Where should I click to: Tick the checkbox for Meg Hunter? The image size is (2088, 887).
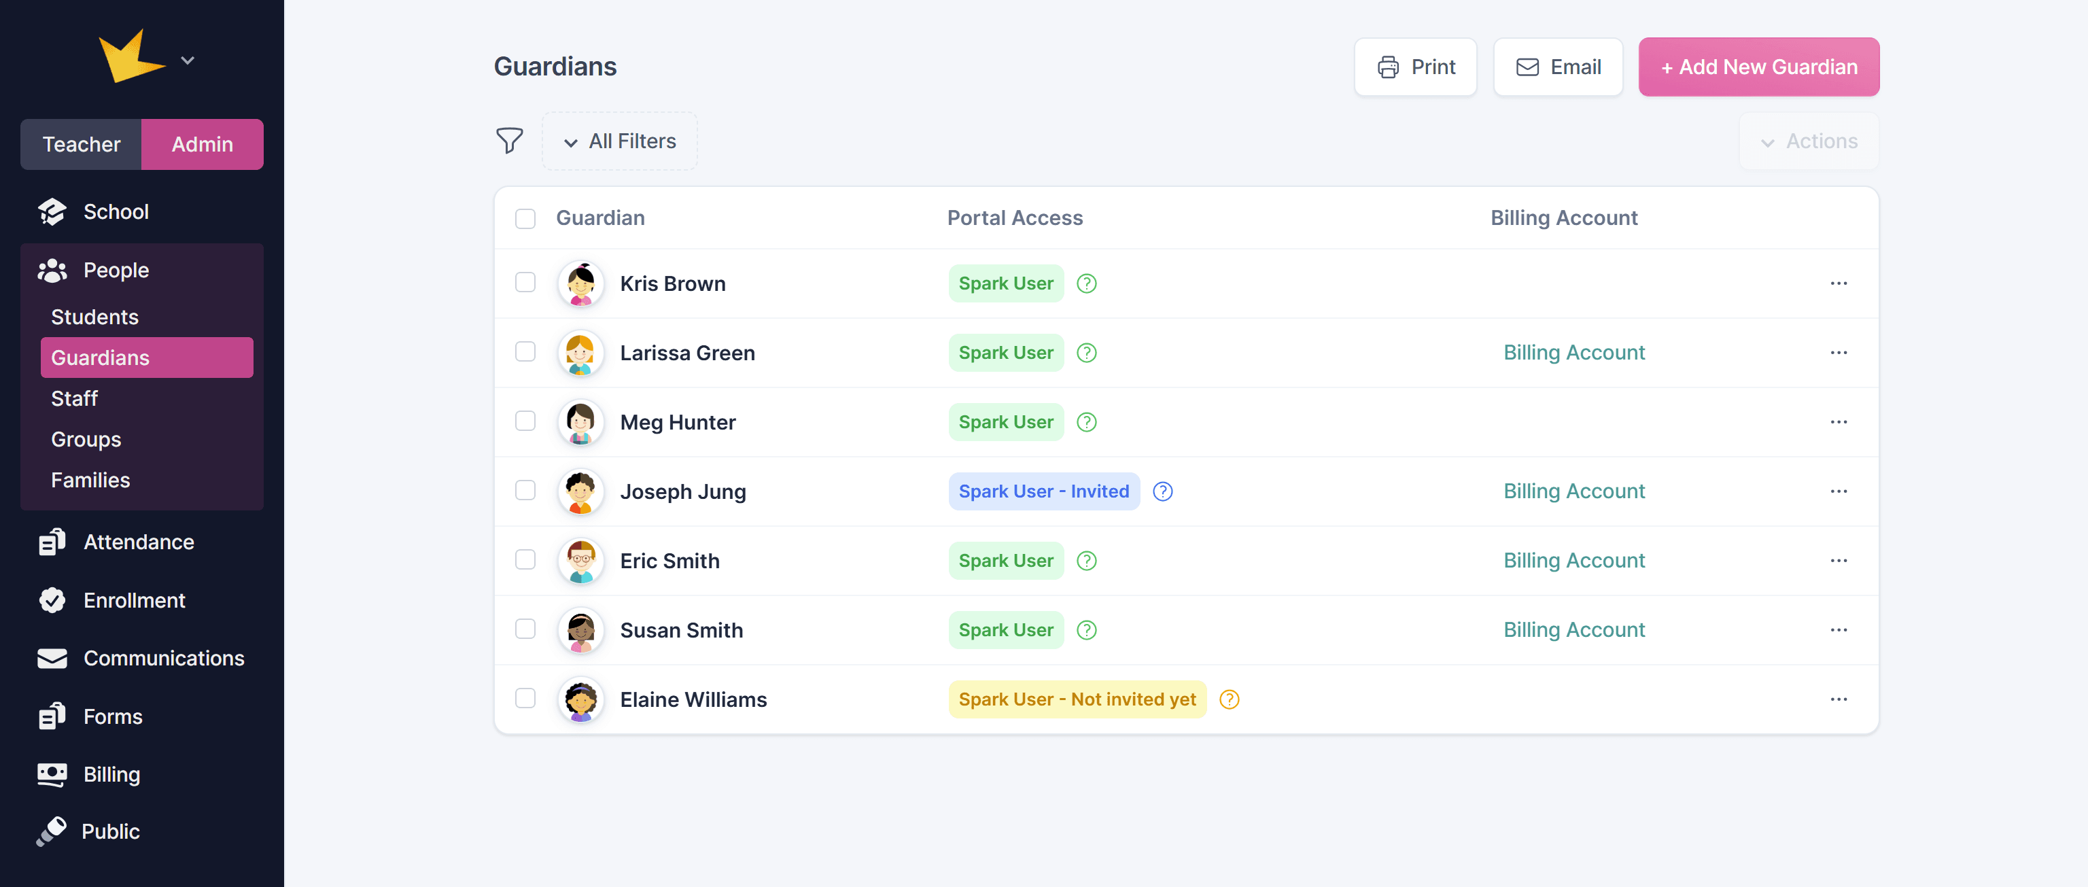[x=525, y=421]
